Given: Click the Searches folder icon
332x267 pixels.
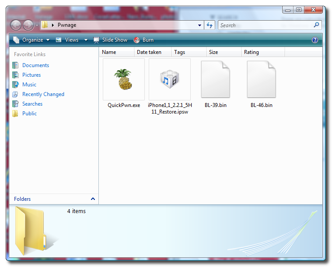Looking at the screenshot, I should point(15,104).
